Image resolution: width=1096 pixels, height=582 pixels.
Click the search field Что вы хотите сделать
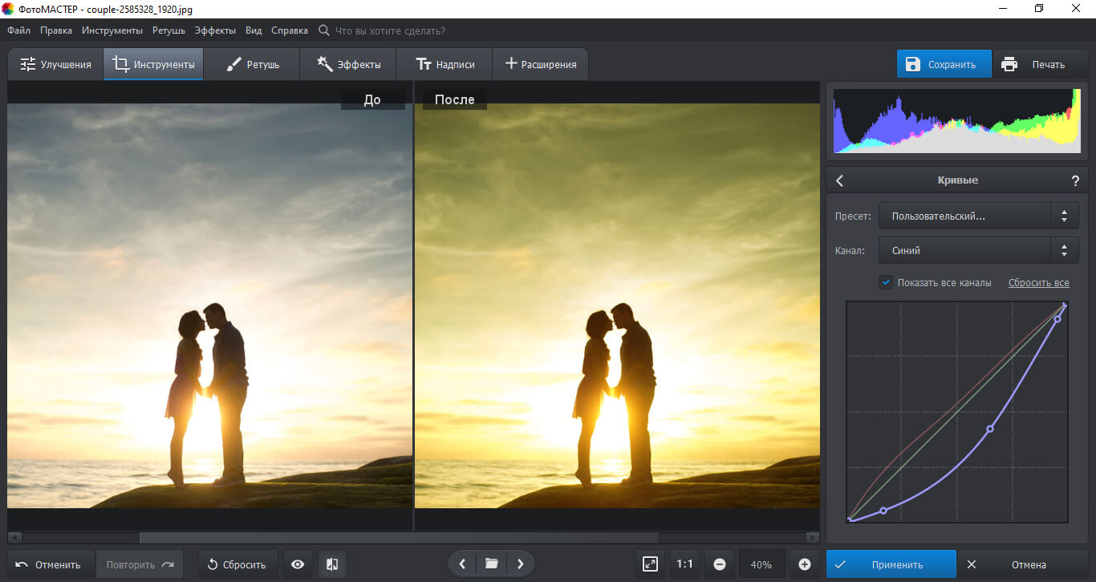(x=390, y=30)
